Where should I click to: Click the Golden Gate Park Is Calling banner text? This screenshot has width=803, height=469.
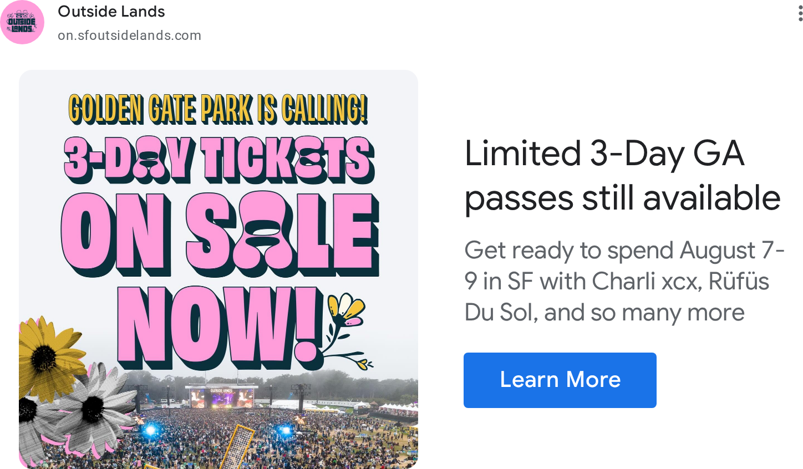(x=218, y=109)
